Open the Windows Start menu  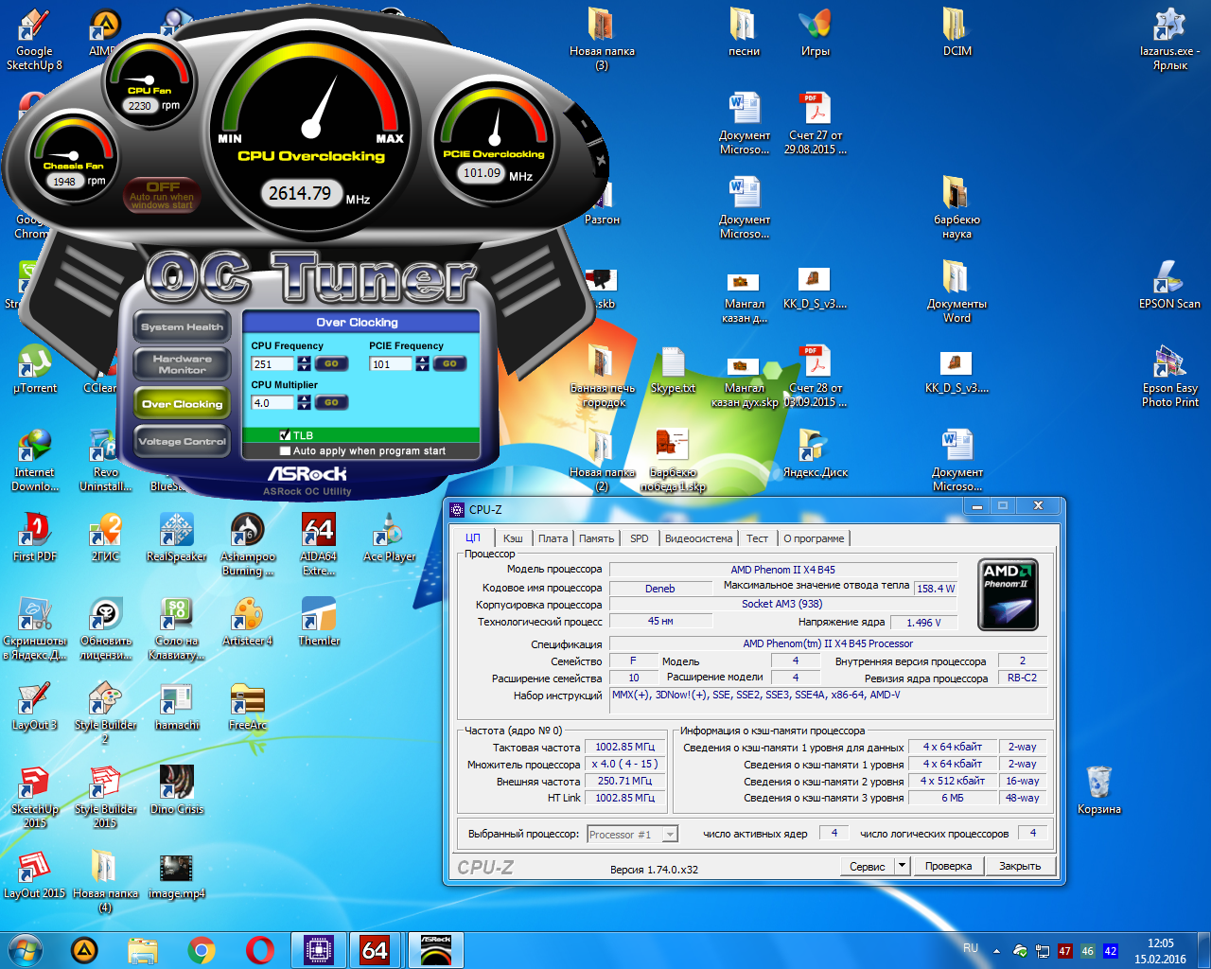pyautogui.click(x=26, y=950)
